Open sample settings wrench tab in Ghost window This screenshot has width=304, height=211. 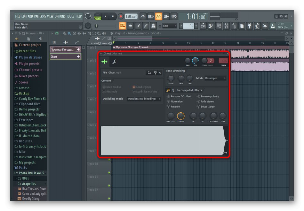(x=114, y=62)
